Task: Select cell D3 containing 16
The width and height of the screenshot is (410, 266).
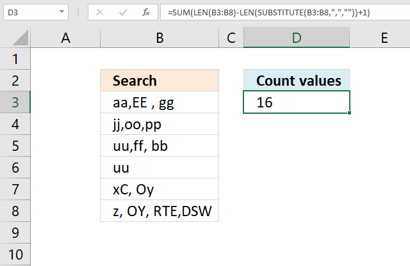Action: (x=297, y=102)
